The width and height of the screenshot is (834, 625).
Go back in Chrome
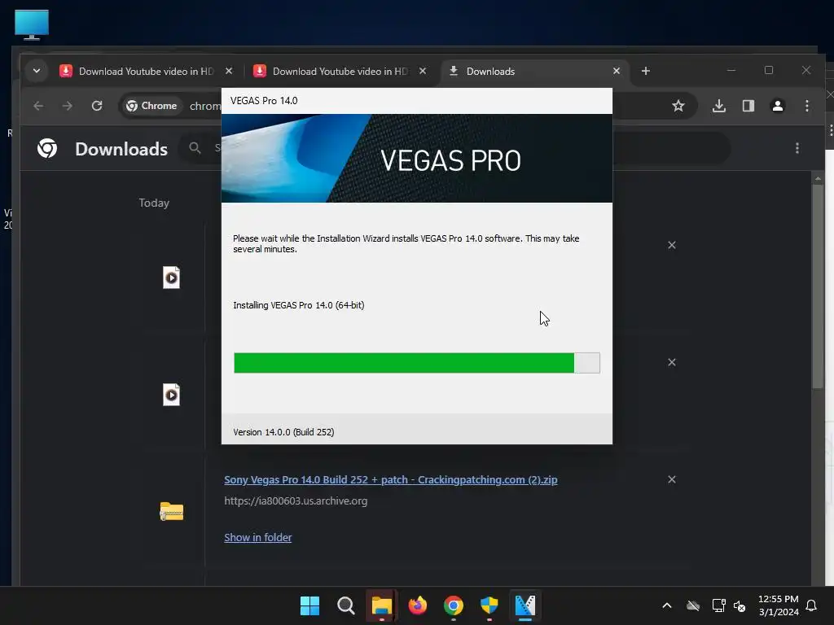[38, 106]
